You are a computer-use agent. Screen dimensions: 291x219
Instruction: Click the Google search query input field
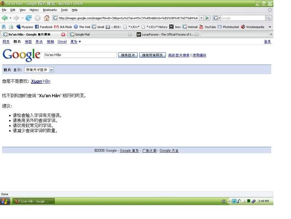click(80, 55)
